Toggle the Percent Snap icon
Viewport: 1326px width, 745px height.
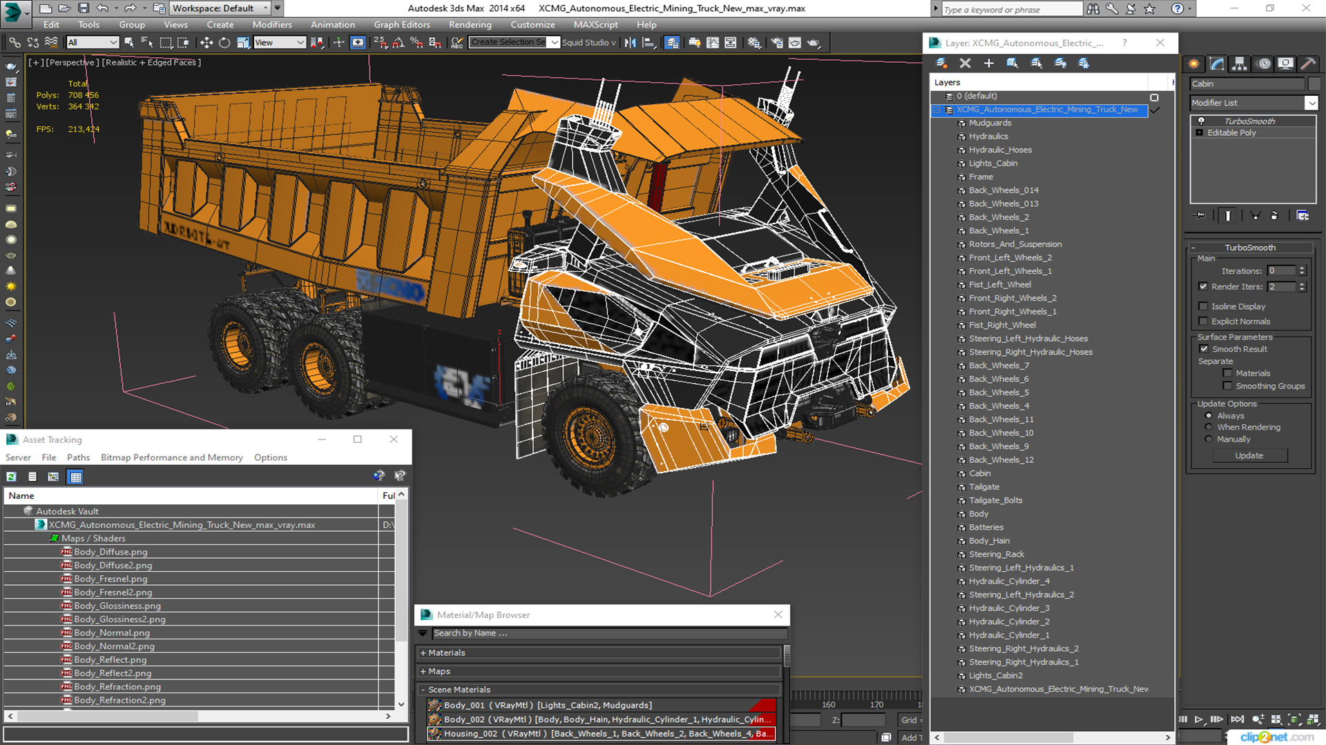(x=416, y=43)
